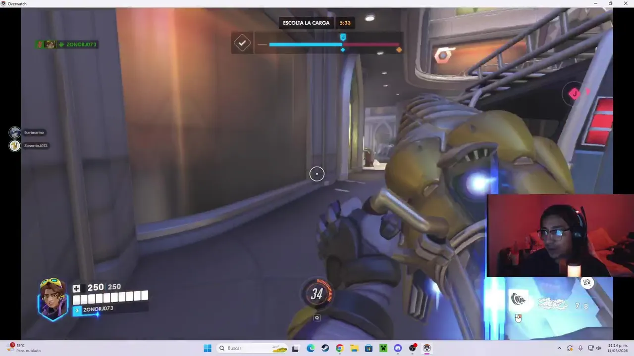Launch Minecraft from the taskbar
Image resolution: width=634 pixels, height=356 pixels.
pos(383,348)
